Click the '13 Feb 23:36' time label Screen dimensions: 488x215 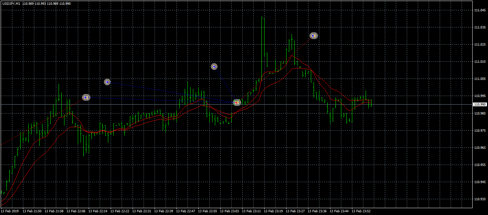pyautogui.click(x=317, y=211)
